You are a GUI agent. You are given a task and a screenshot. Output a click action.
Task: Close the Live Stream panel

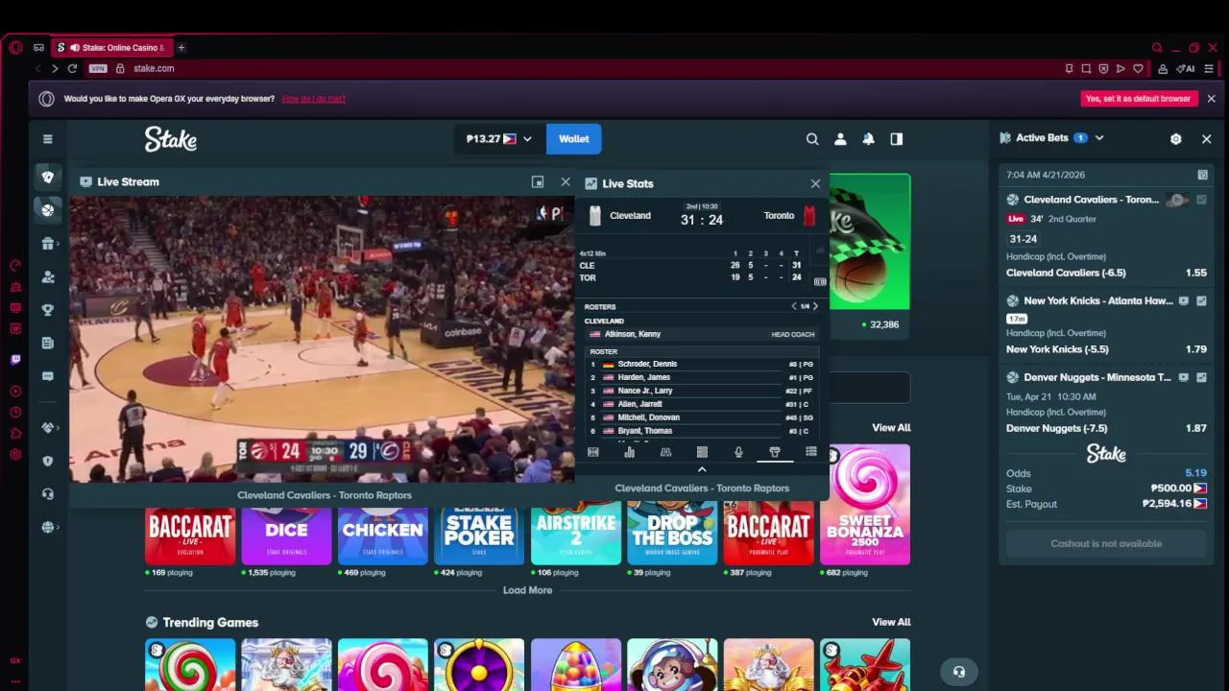pos(566,181)
